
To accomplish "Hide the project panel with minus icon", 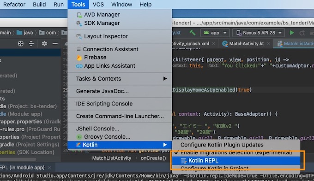I will tap(55, 44).
